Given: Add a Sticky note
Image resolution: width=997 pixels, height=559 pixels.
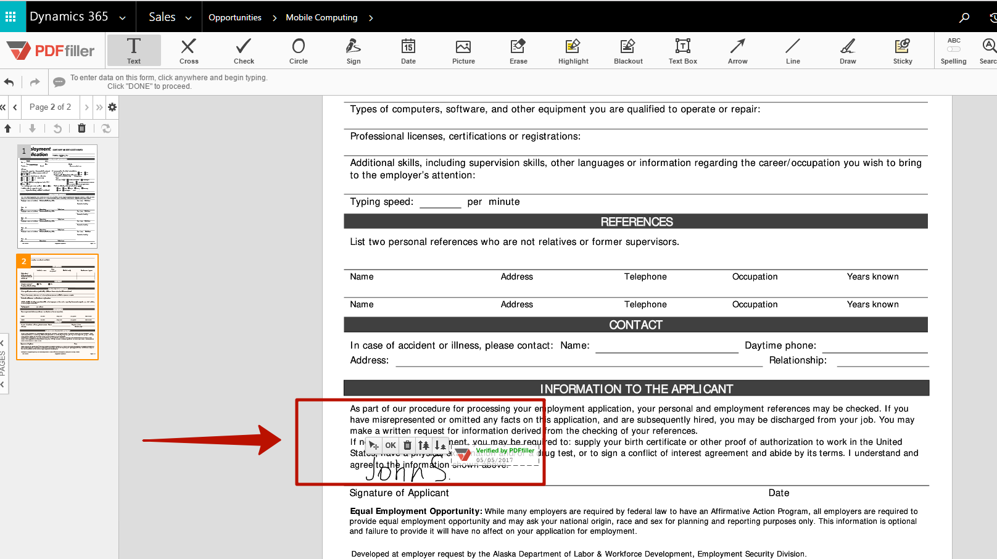Looking at the screenshot, I should click(x=903, y=50).
